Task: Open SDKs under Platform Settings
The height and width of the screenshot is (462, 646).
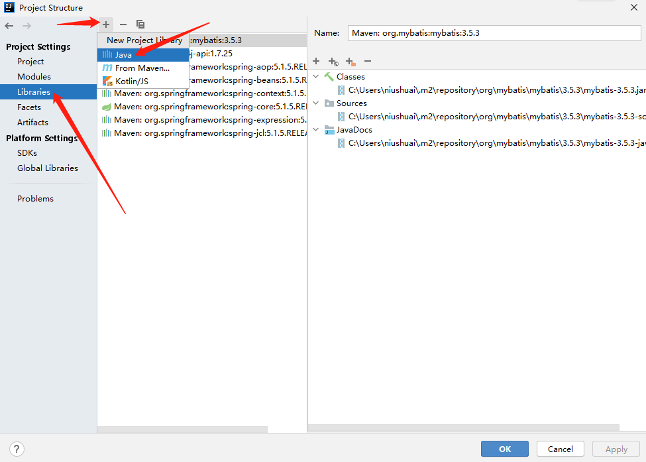Action: pyautogui.click(x=27, y=153)
